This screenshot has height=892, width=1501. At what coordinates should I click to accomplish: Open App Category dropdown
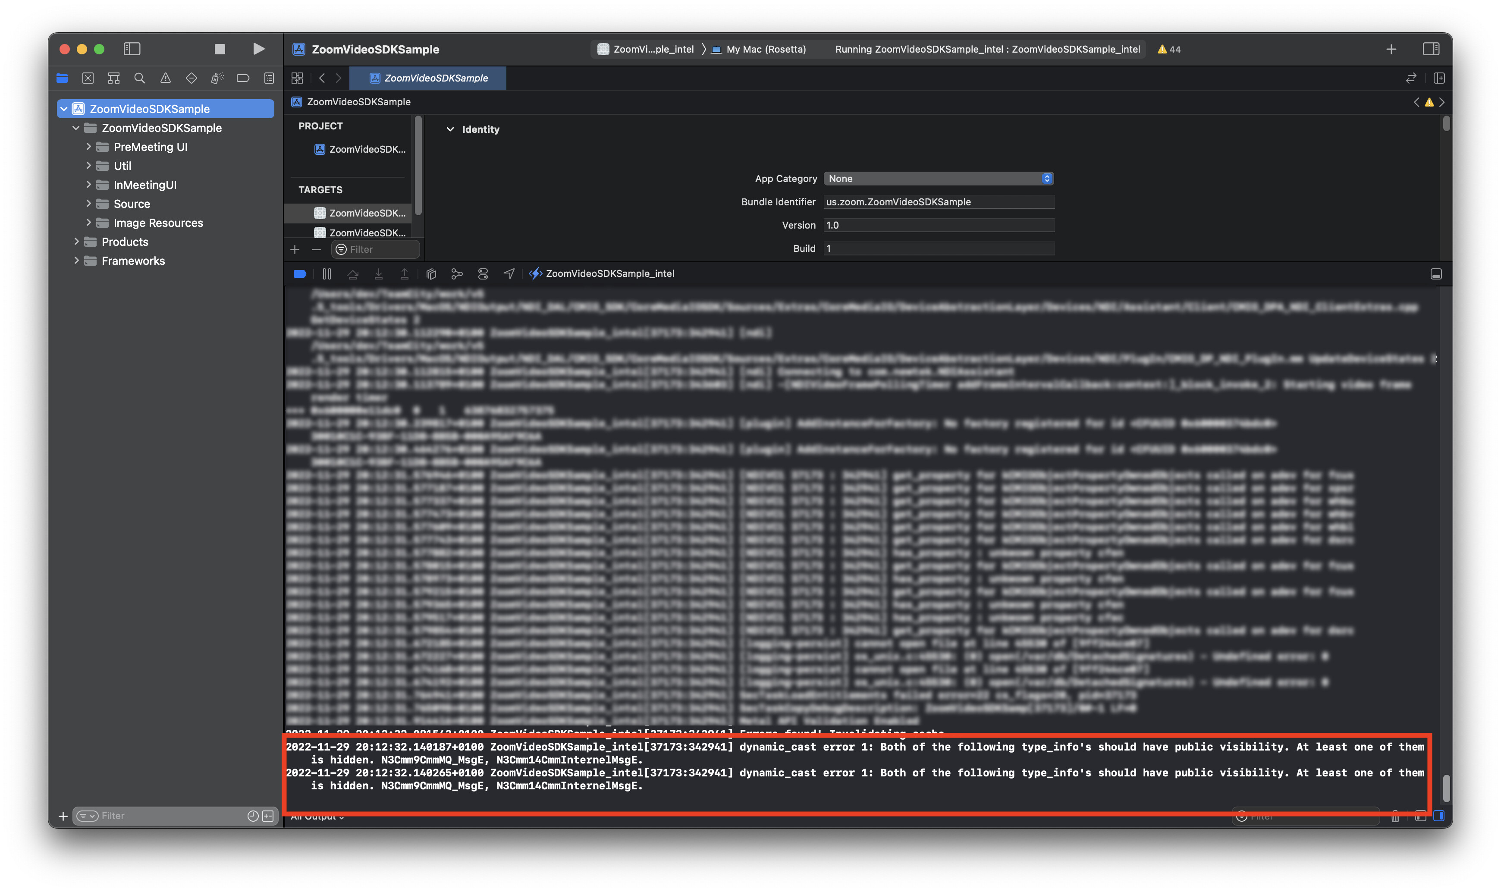click(939, 179)
